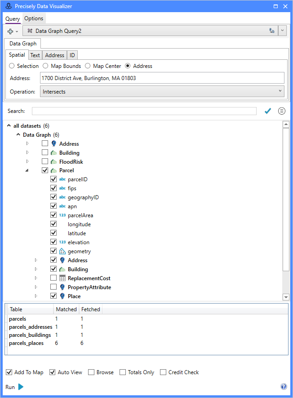Click the circular list menu icon near Search

pos(282,111)
